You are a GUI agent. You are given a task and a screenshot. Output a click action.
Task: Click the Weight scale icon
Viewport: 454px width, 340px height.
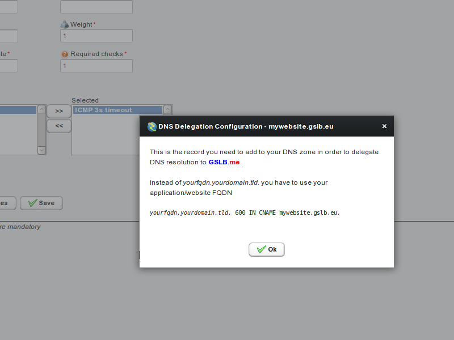tap(65, 24)
